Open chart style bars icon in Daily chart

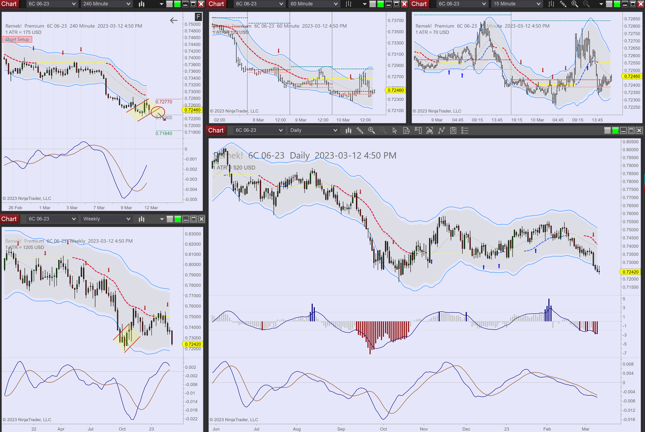pyautogui.click(x=348, y=130)
